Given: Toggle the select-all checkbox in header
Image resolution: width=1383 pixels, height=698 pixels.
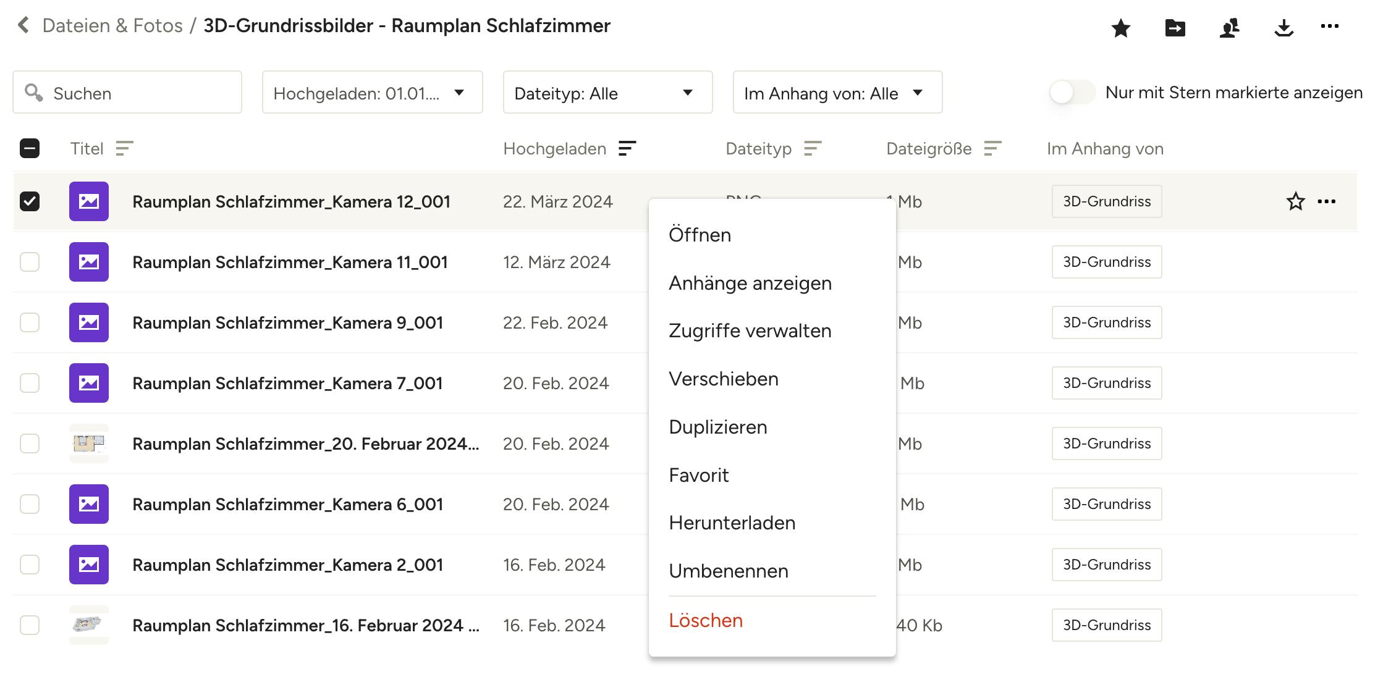Looking at the screenshot, I should pos(30,148).
